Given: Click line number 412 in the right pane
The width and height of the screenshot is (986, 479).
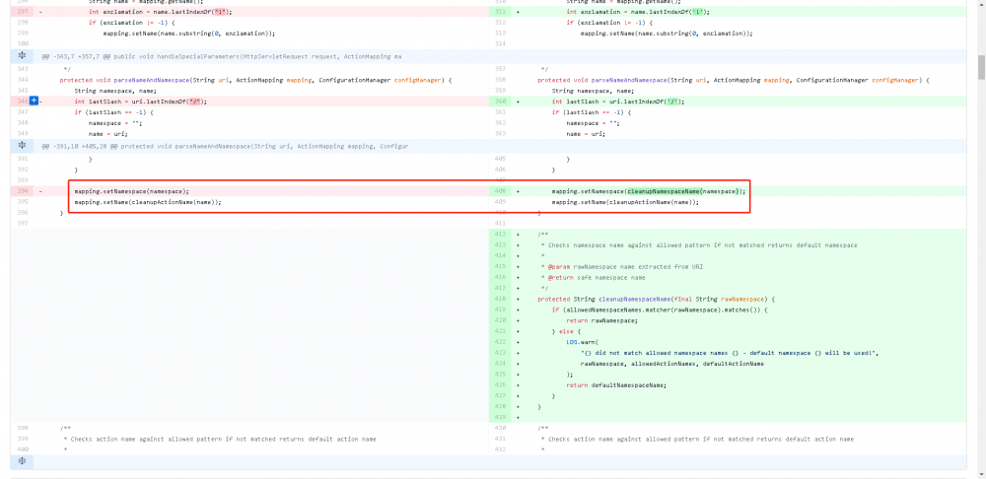Looking at the screenshot, I should click(x=501, y=235).
